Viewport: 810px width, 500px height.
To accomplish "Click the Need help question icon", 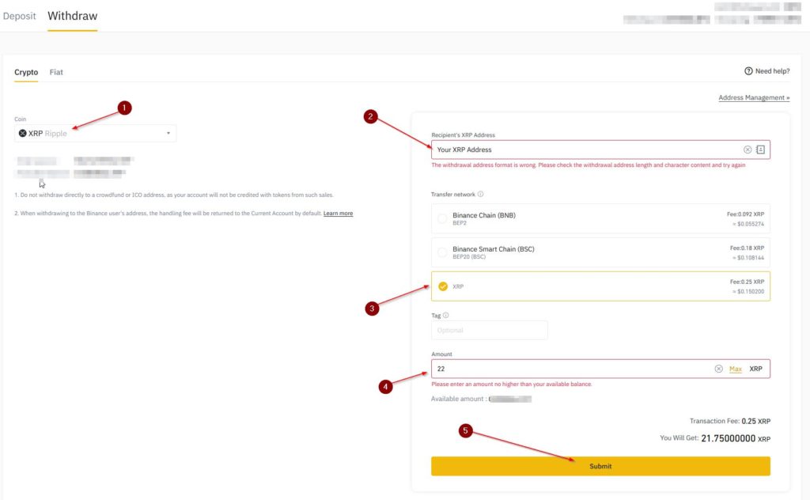I will pos(748,71).
